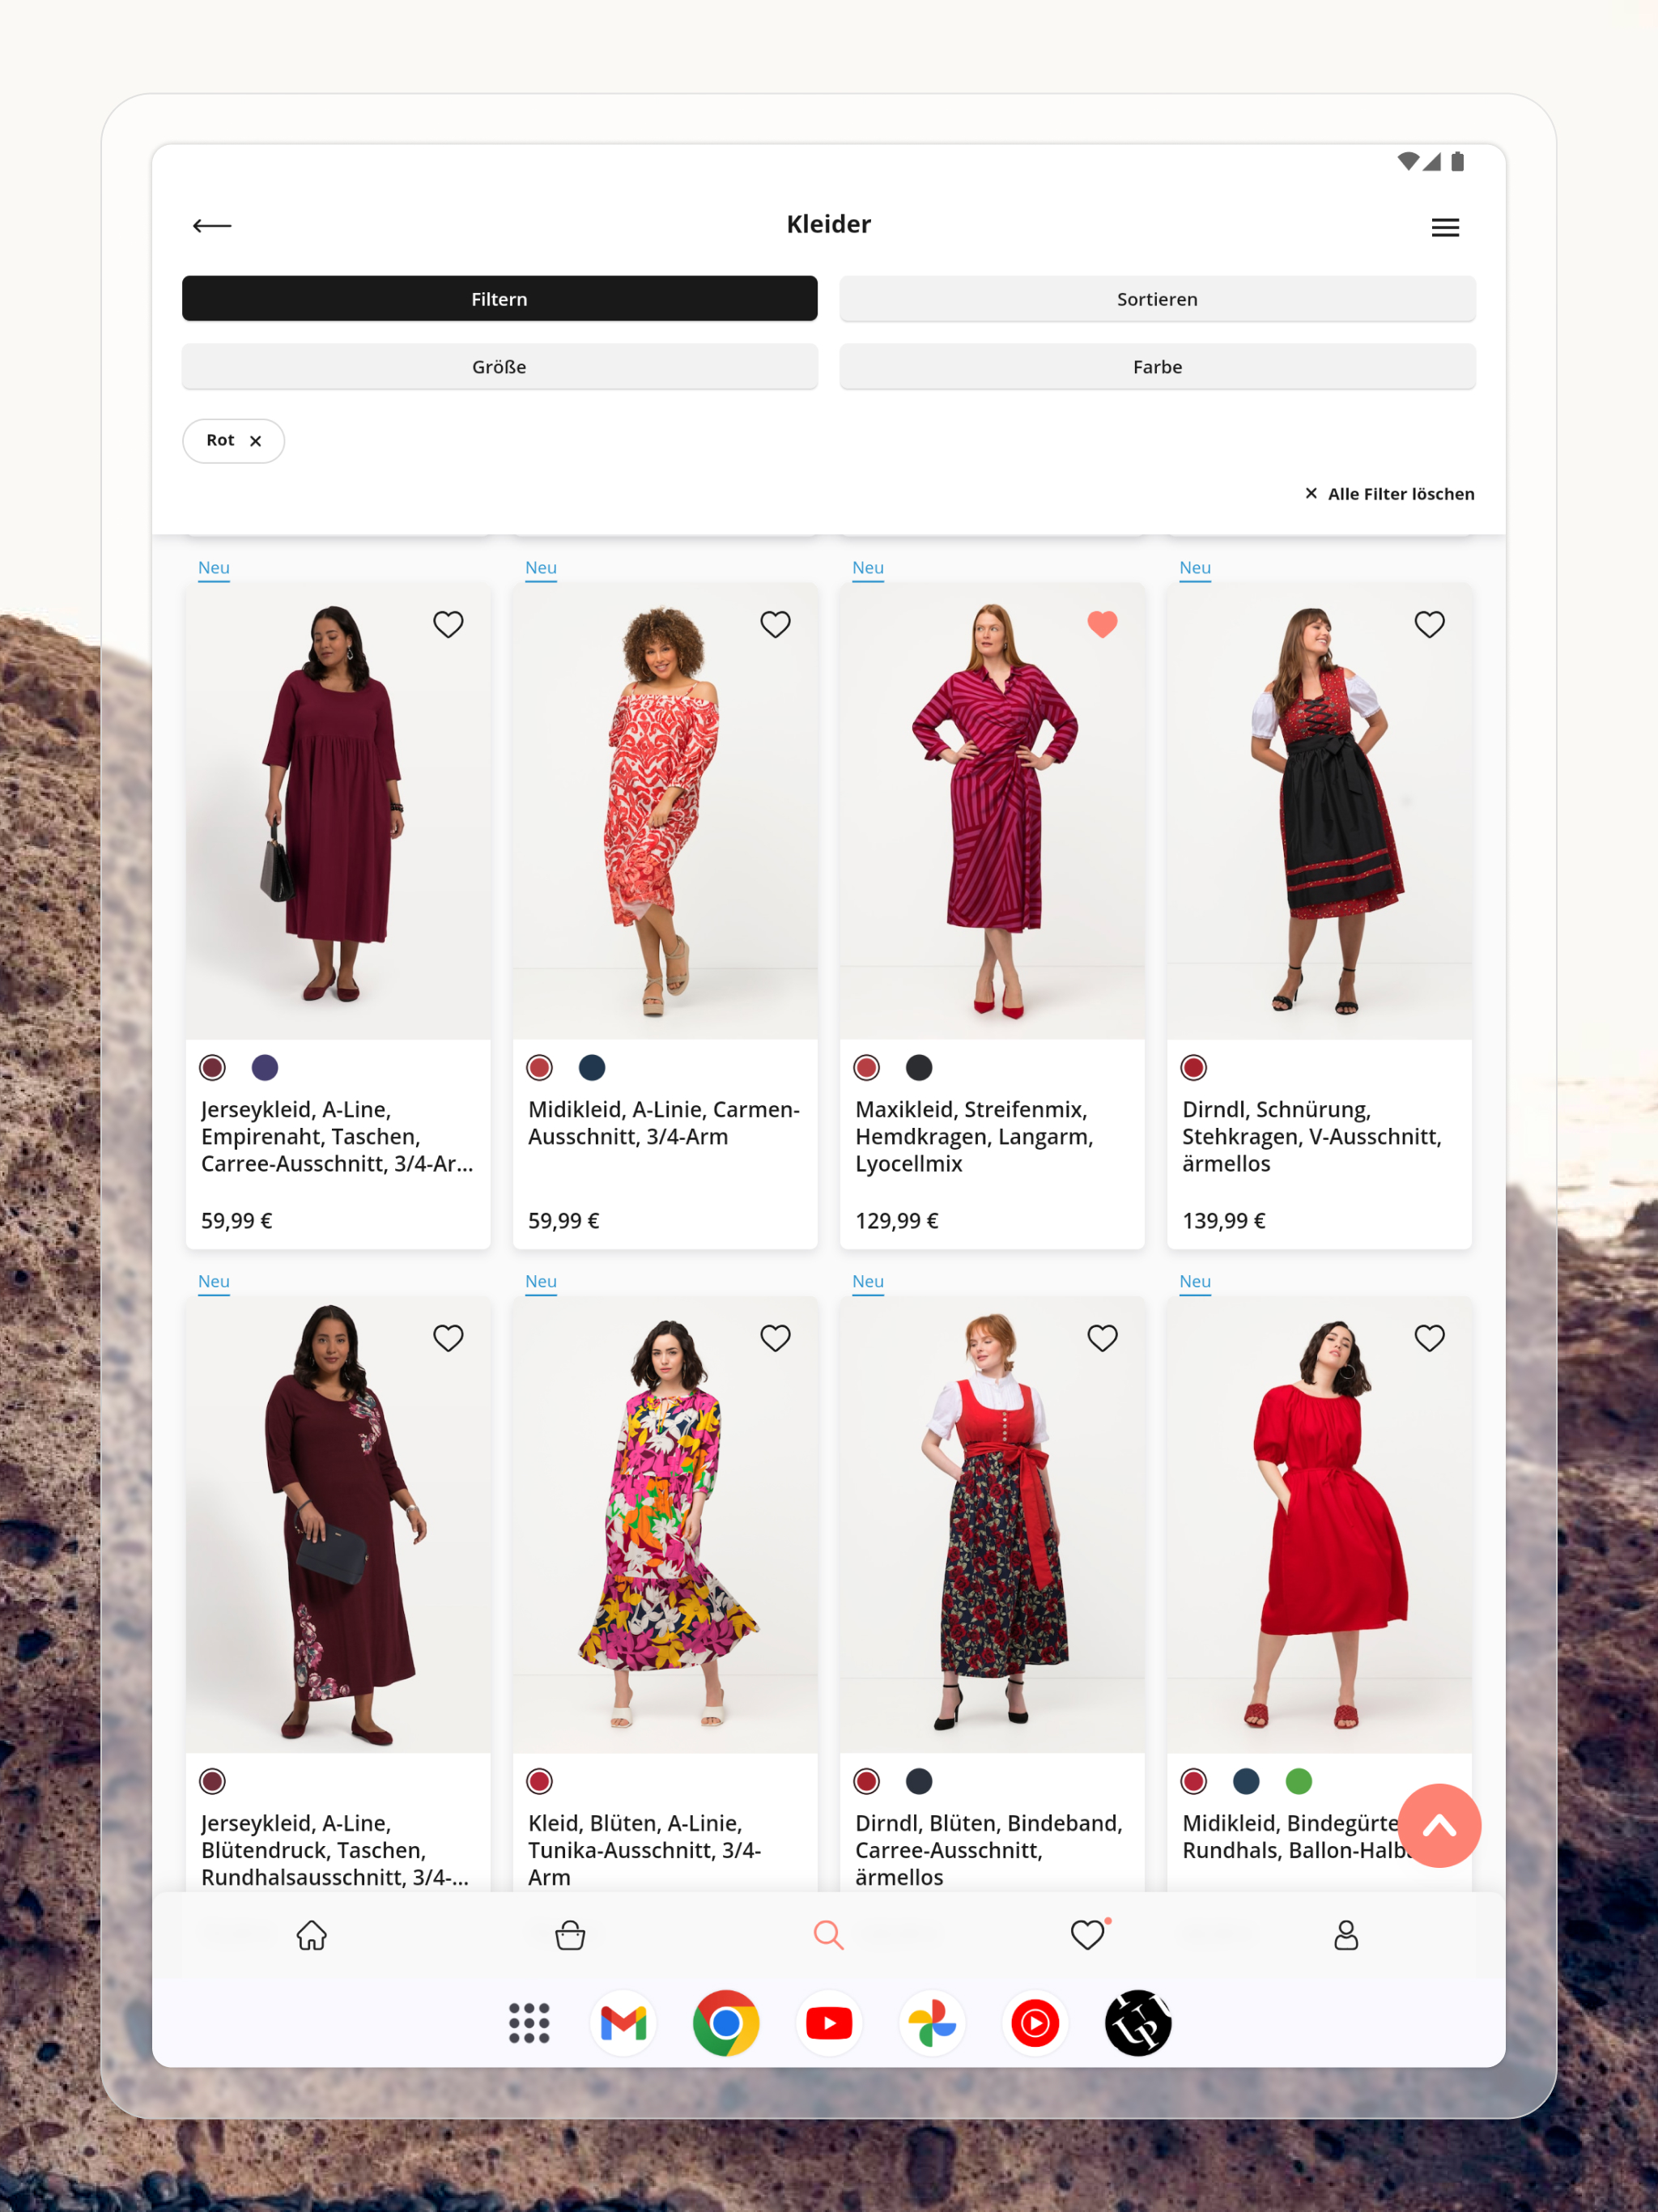Go to the home tab in bottom navigation
The height and width of the screenshot is (2212, 1658).
click(x=312, y=1935)
